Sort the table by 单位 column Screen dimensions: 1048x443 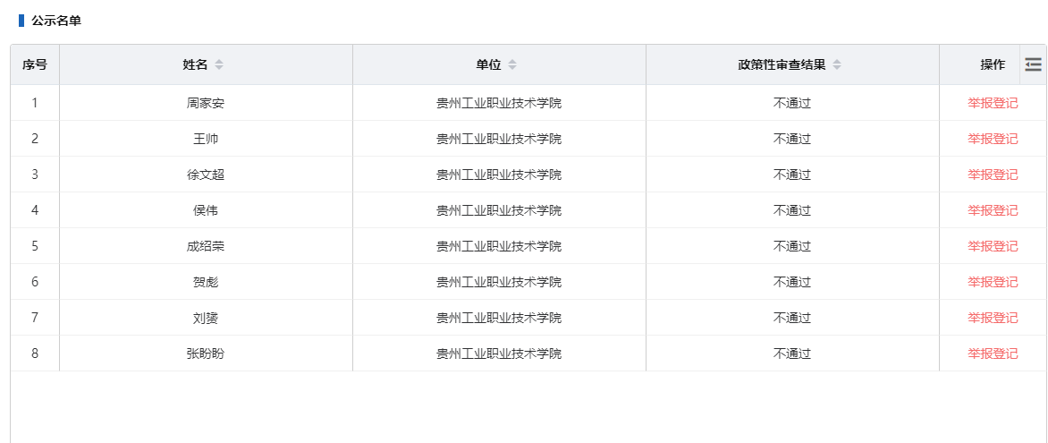coord(512,65)
